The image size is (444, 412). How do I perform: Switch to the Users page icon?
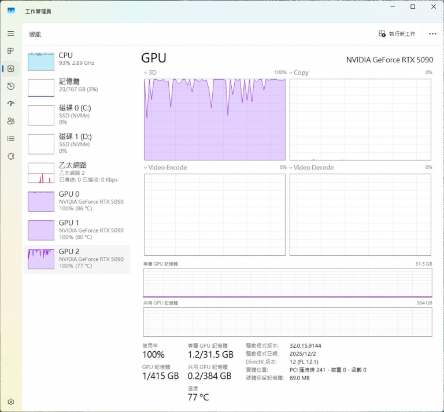coord(10,121)
